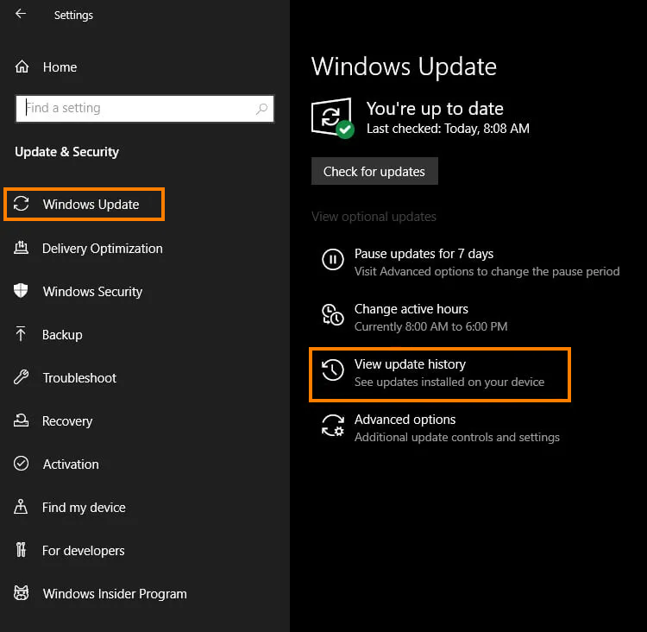Select For developers in sidebar
Viewport: 647px width, 632px height.
84,551
